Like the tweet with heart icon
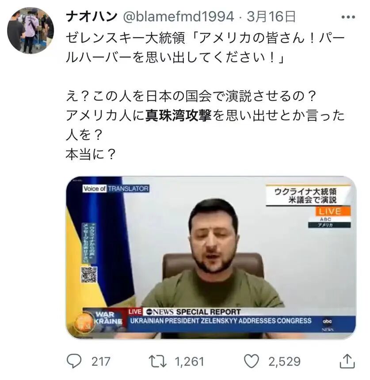370x380 pixels. [251, 361]
